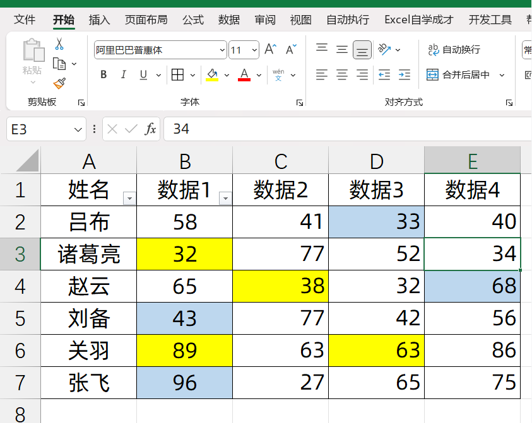The height and width of the screenshot is (423, 532).
Task: Decrease font size with the small A
Action: coord(291,49)
